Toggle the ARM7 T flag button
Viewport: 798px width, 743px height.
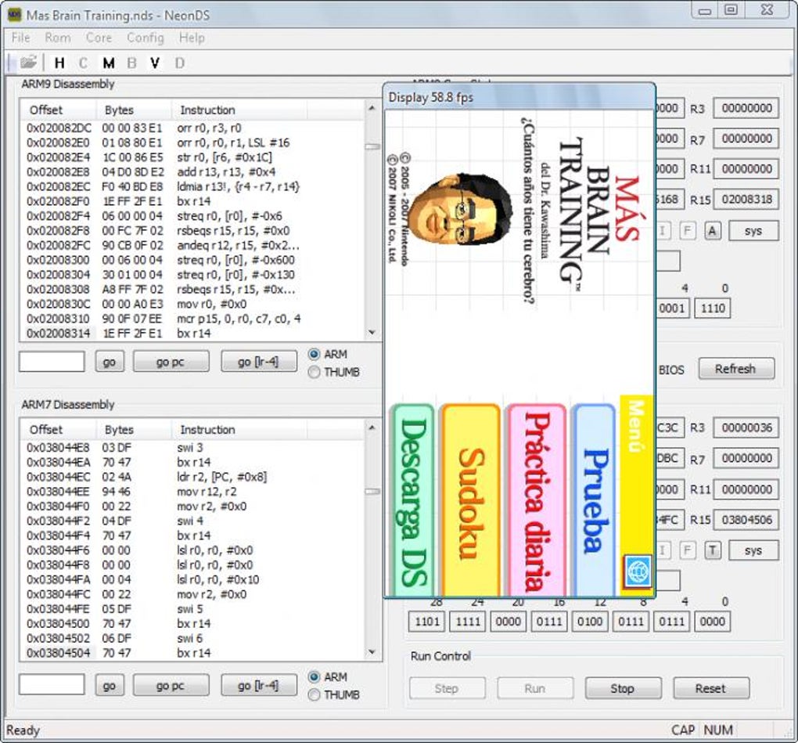713,550
